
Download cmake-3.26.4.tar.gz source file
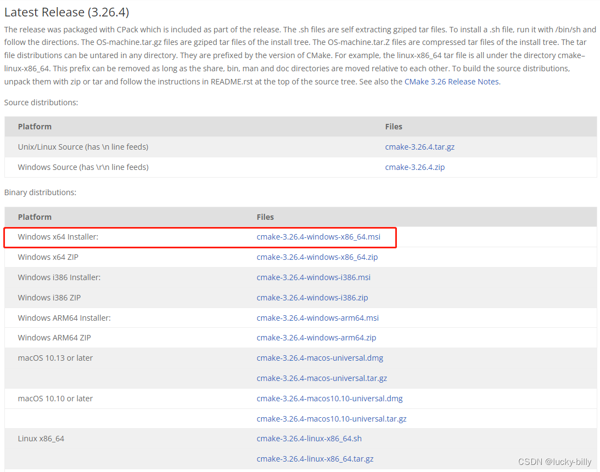[420, 147]
